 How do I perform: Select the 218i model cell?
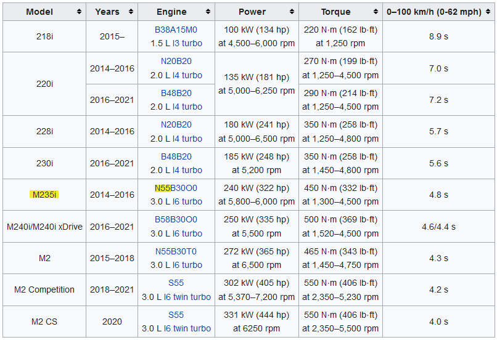pos(44,36)
